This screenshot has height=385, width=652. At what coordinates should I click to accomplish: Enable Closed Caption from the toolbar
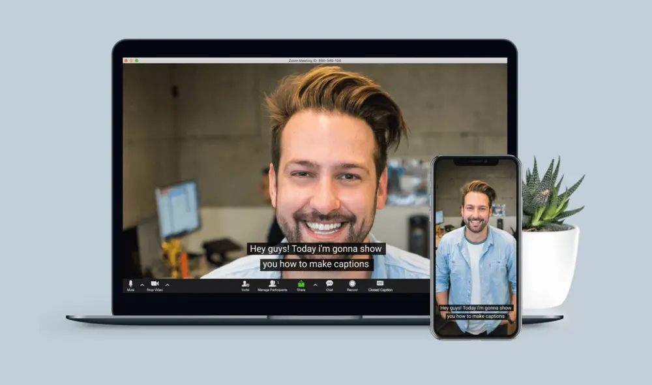[x=380, y=285]
